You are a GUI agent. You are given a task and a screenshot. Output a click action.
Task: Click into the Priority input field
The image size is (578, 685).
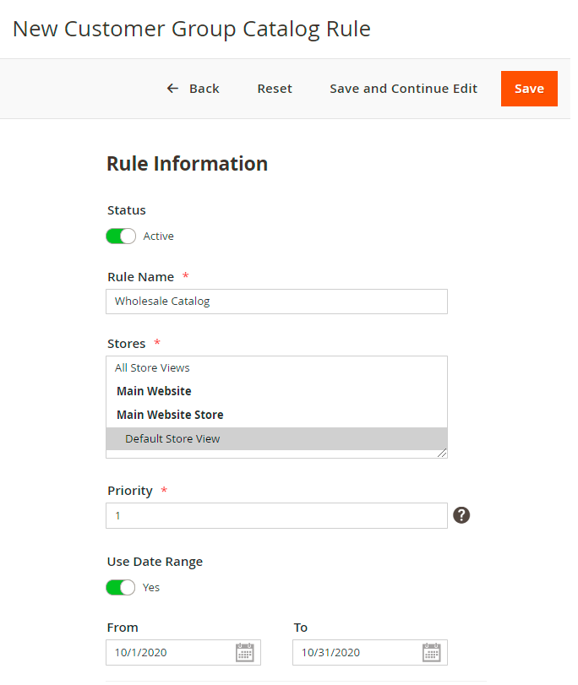coord(276,516)
